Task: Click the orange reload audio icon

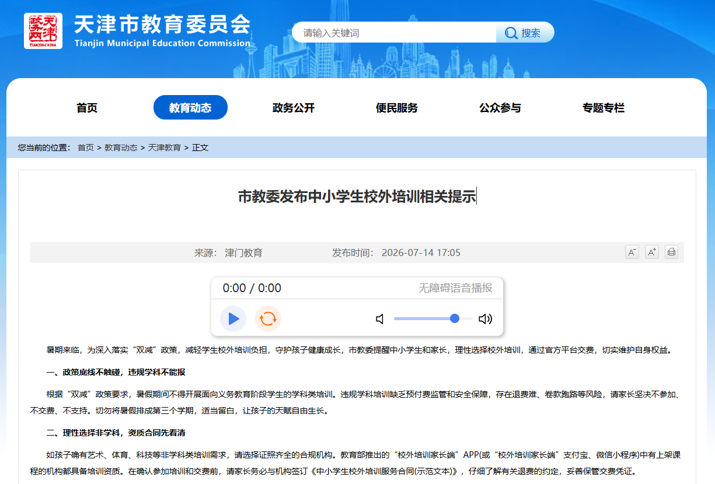Action: click(268, 318)
